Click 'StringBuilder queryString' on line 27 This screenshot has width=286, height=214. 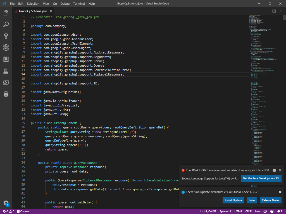[x=68, y=132]
